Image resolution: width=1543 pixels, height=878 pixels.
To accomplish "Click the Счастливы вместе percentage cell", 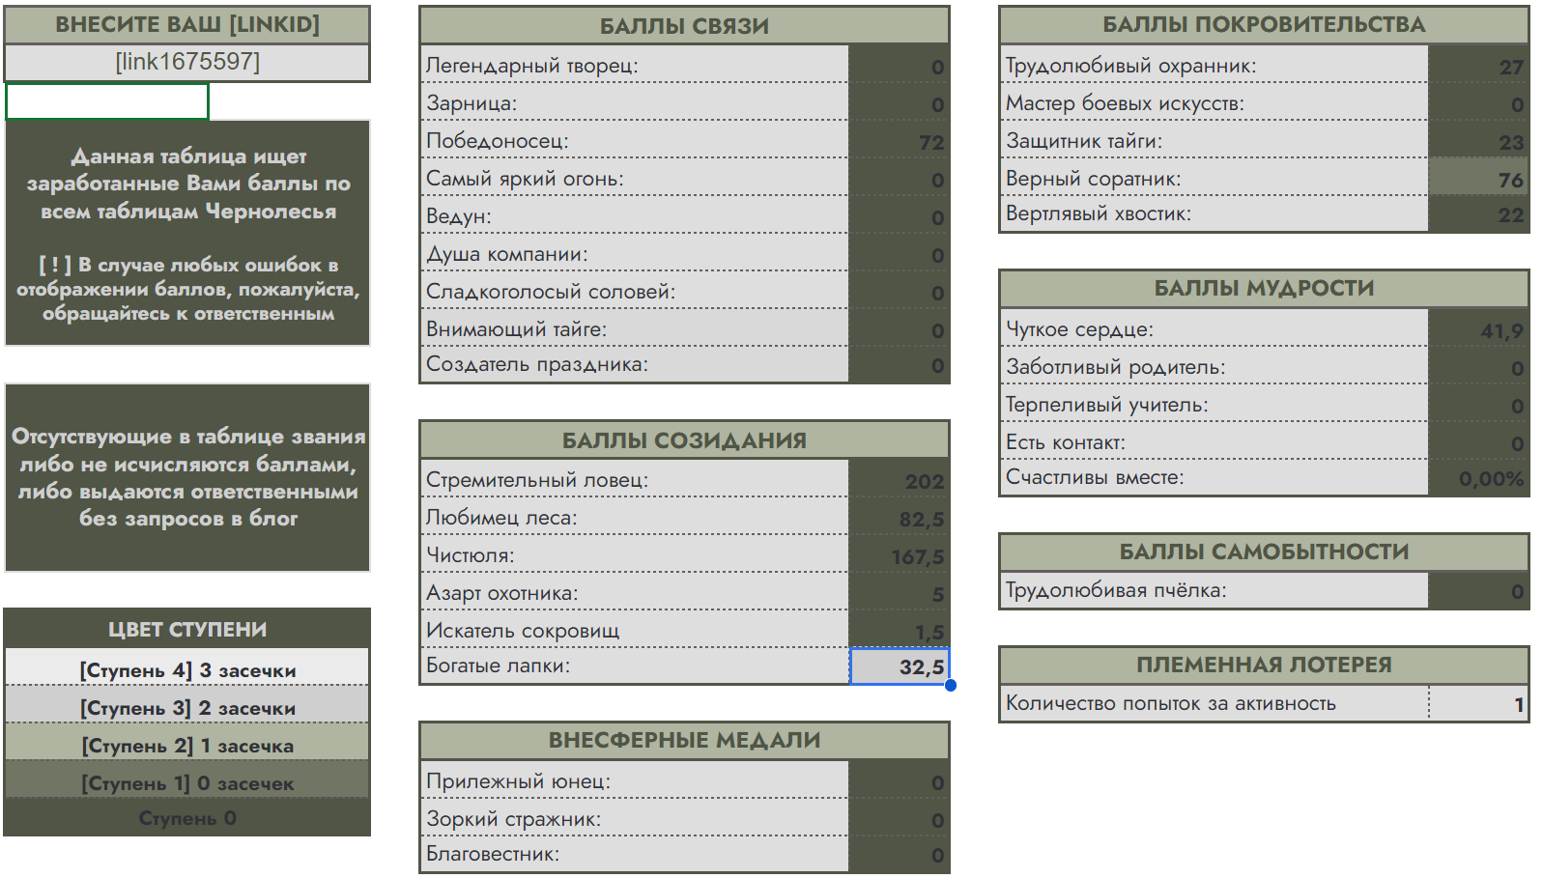I will (1478, 478).
